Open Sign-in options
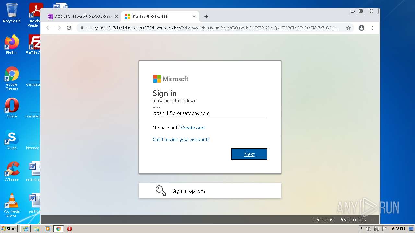Viewport: 415px width, 233px height. (210, 191)
